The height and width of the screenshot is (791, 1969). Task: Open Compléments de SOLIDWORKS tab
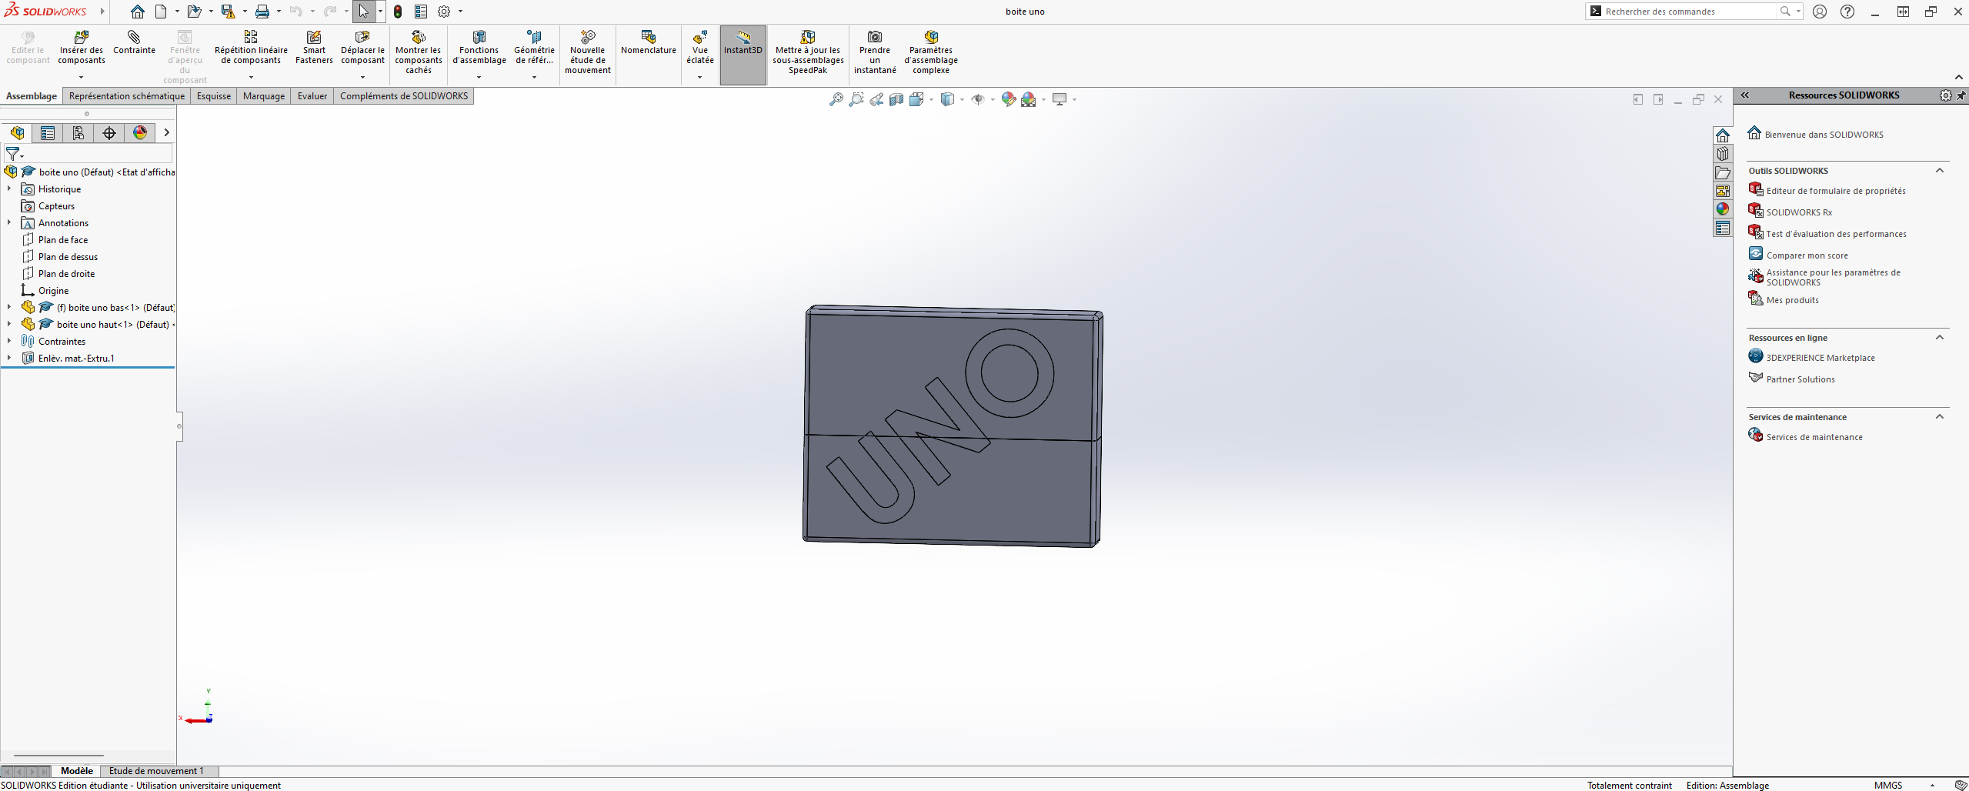(x=404, y=96)
